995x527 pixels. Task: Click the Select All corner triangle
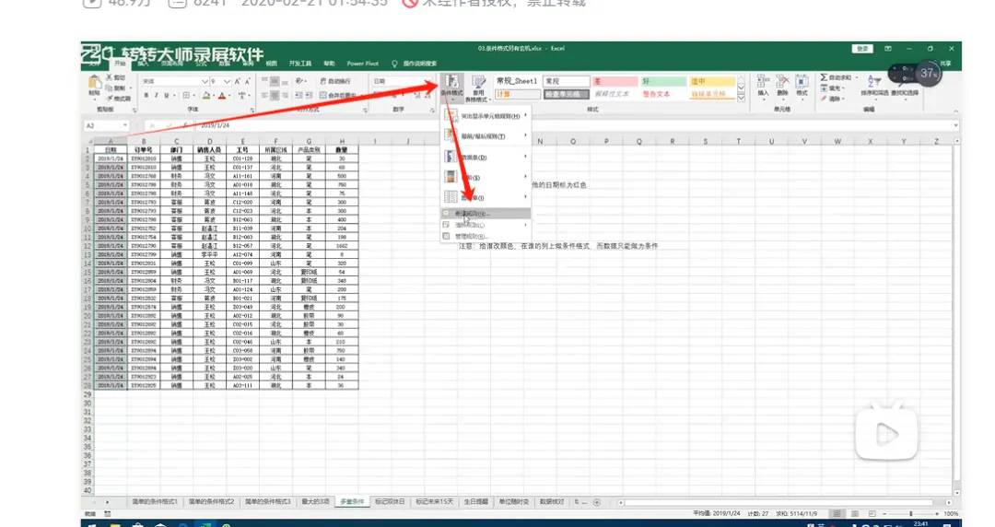88,141
